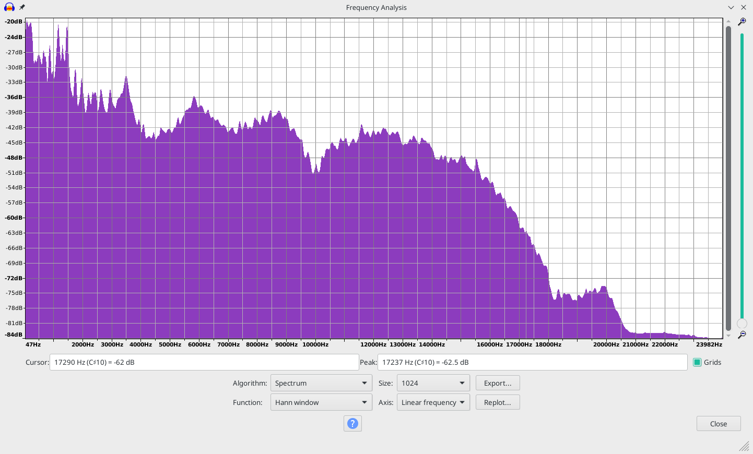This screenshot has width=753, height=454.
Task: Click the window resize grip icon
Action: point(745,446)
